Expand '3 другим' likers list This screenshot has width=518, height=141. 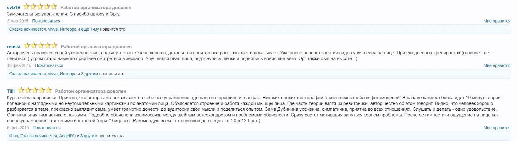90,74
